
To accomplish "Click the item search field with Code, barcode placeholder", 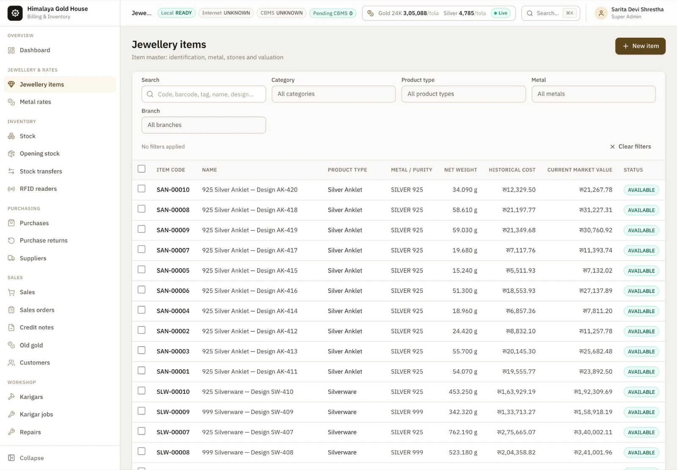I will tap(204, 94).
